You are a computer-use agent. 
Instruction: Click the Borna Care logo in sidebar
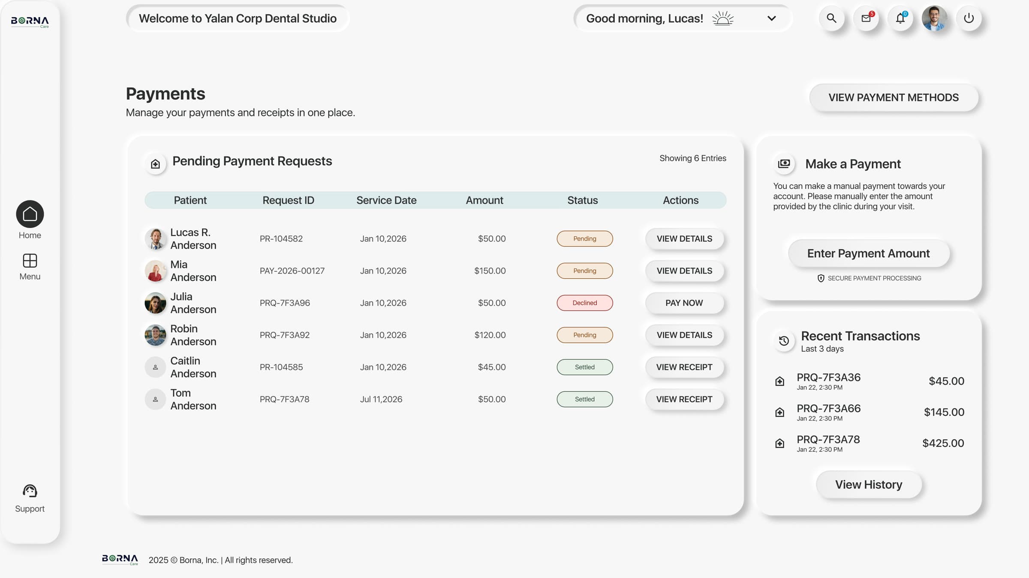(x=30, y=22)
